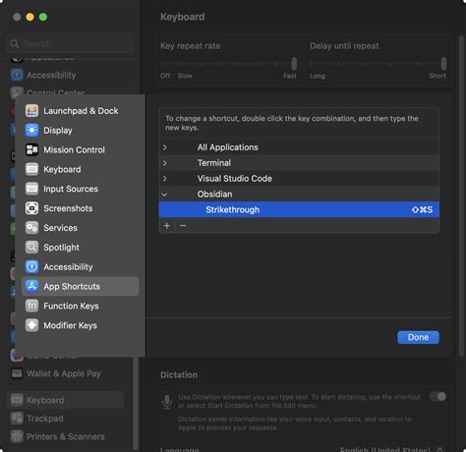Click the Done button

click(418, 337)
